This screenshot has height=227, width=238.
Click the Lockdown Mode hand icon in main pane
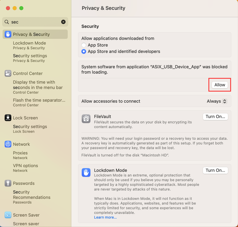[x=86, y=173]
